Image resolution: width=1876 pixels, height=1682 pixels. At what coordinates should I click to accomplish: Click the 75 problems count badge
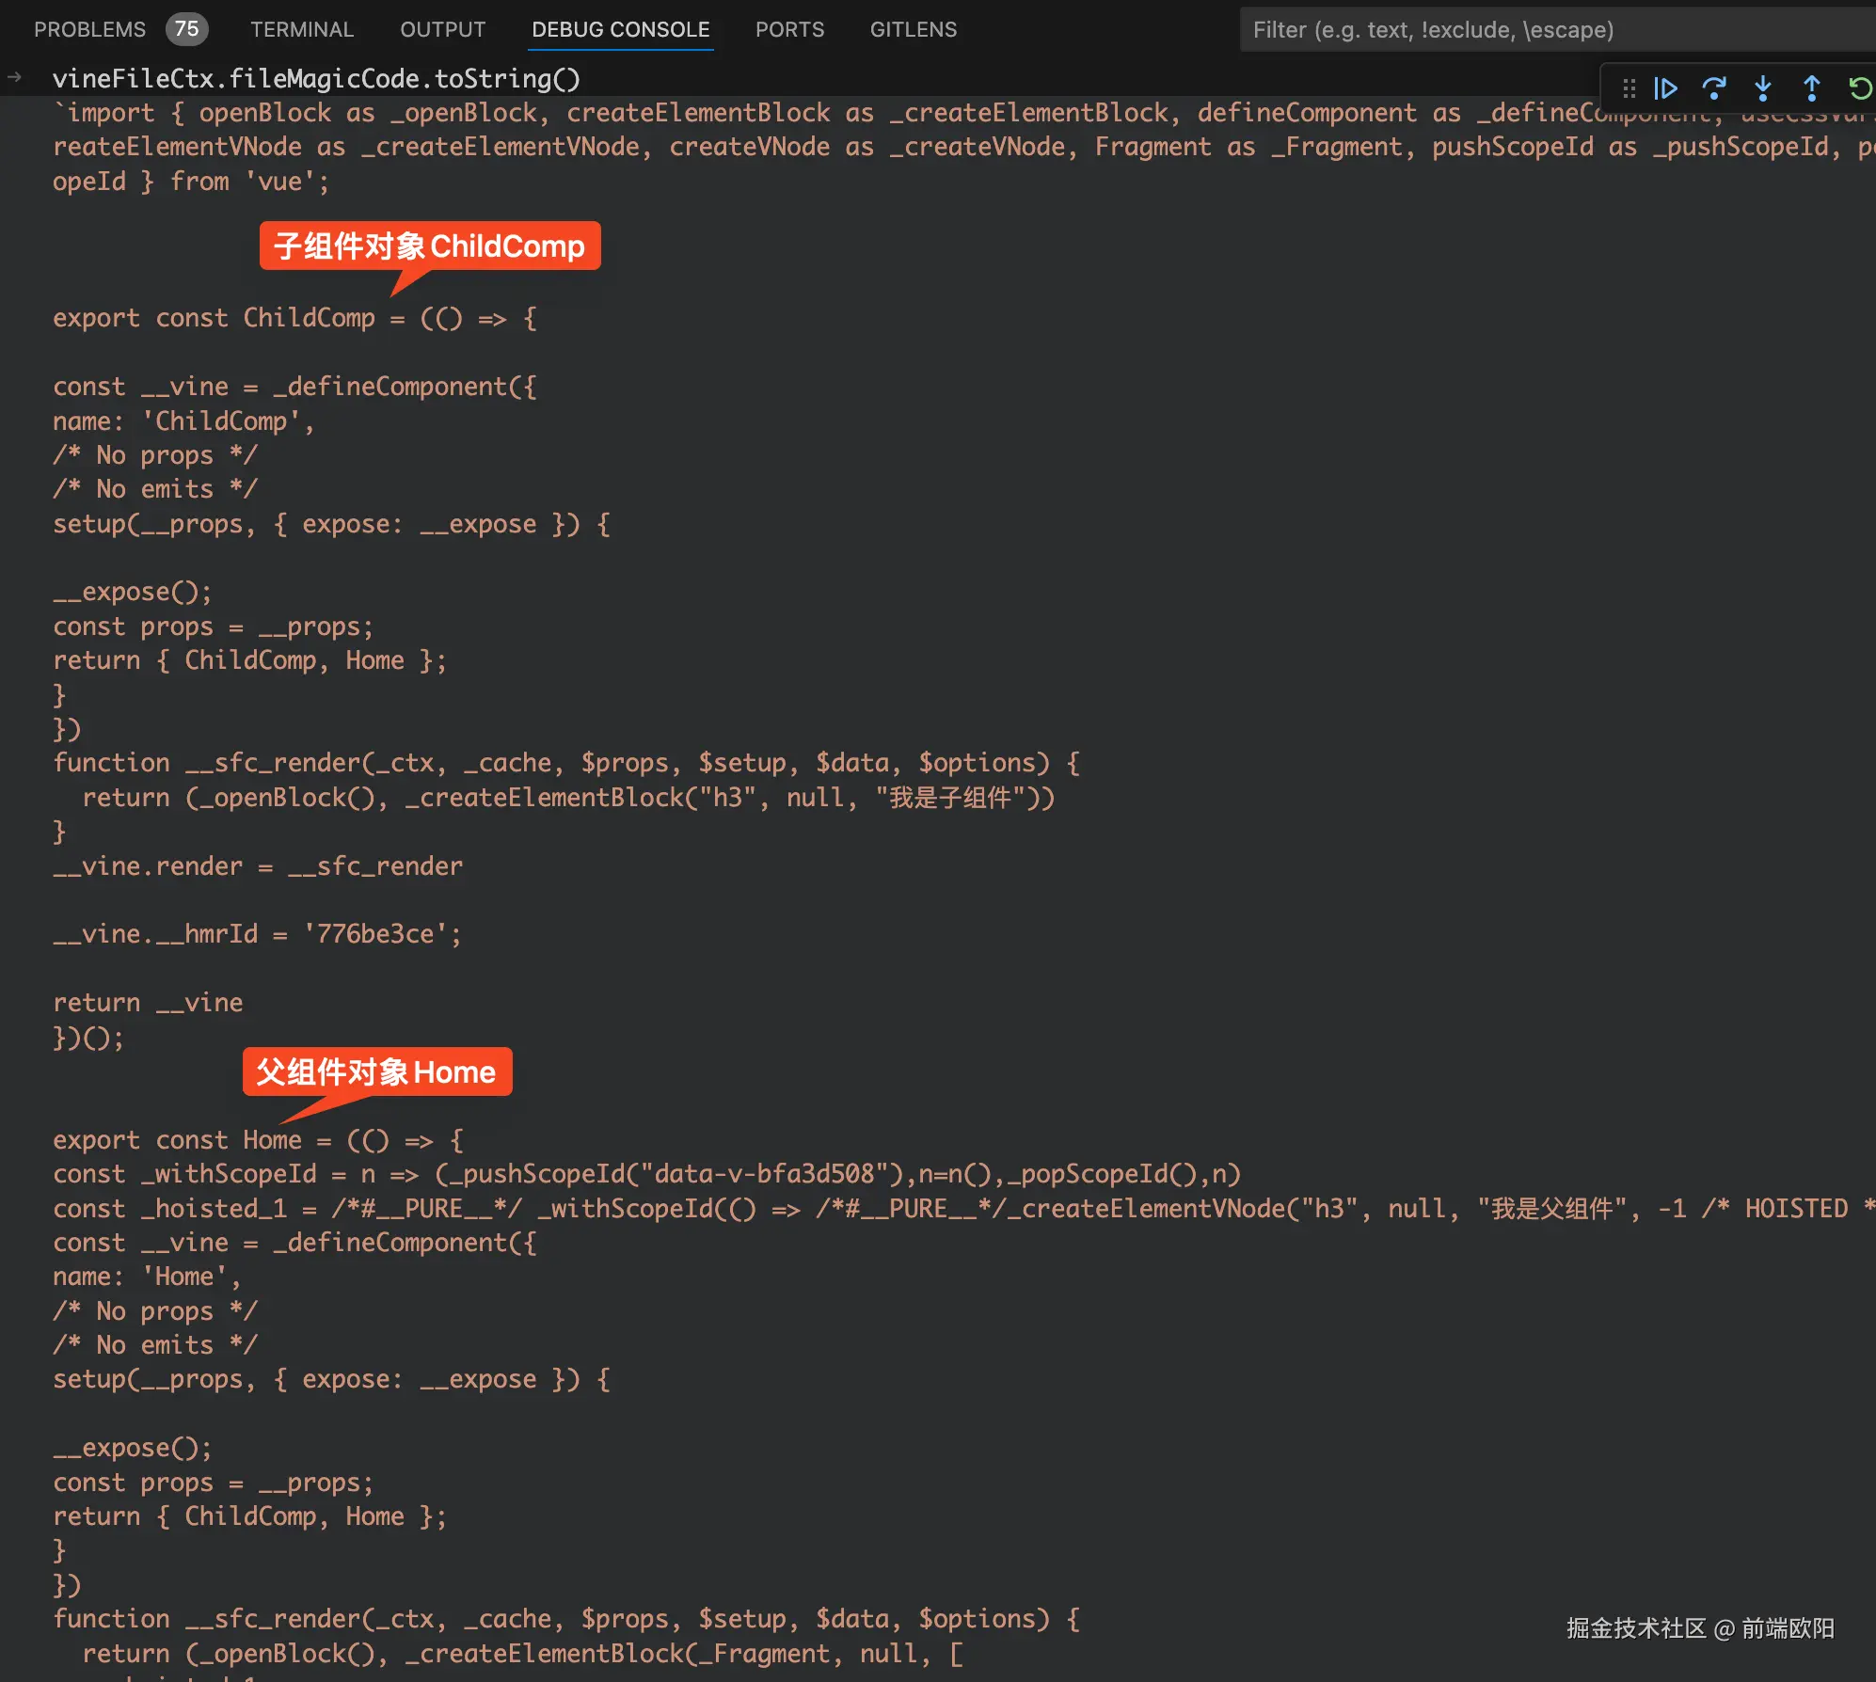186,28
